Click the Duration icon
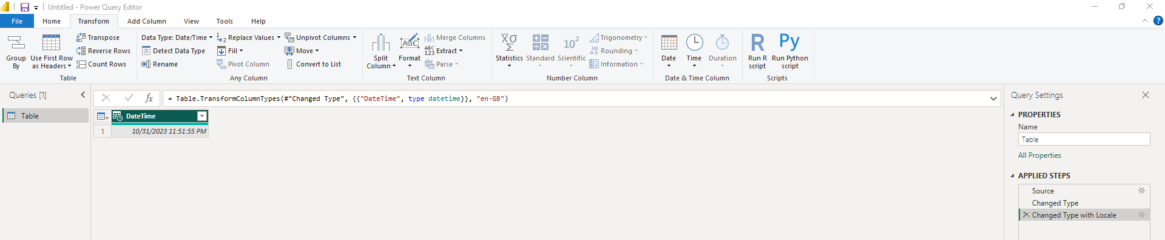Screen dimensions: 1165x240 [722, 42]
